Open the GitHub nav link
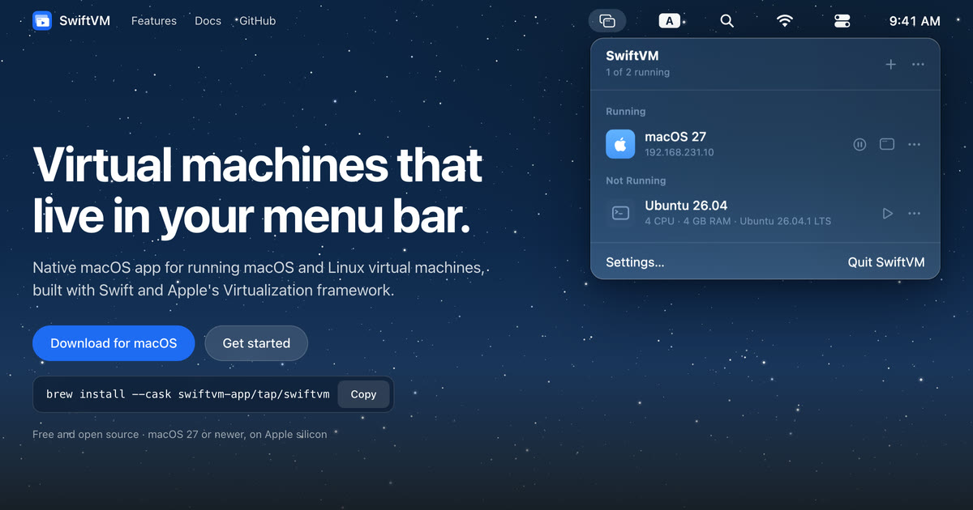This screenshot has width=973, height=510. click(257, 21)
